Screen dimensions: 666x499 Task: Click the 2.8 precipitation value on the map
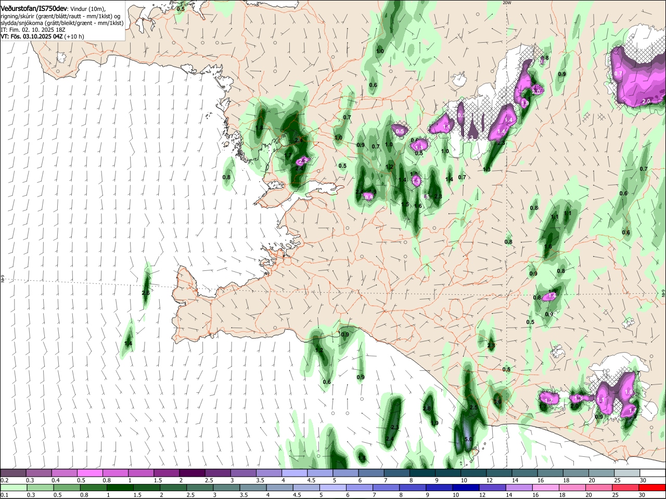(427, 409)
